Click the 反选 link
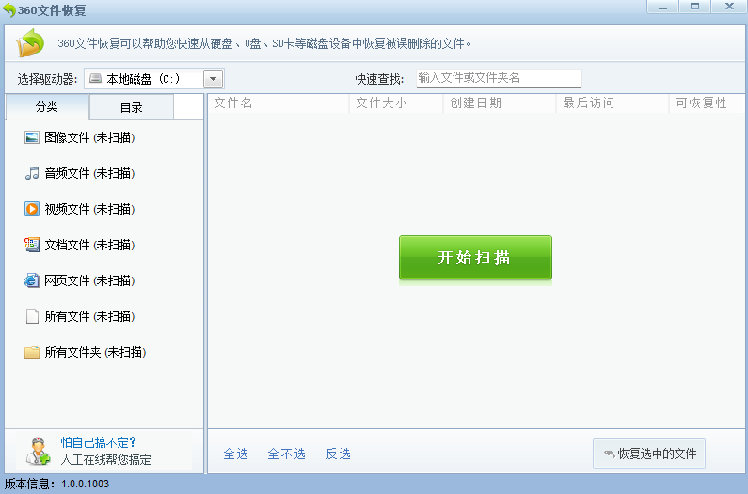This screenshot has height=494, width=748. [338, 454]
